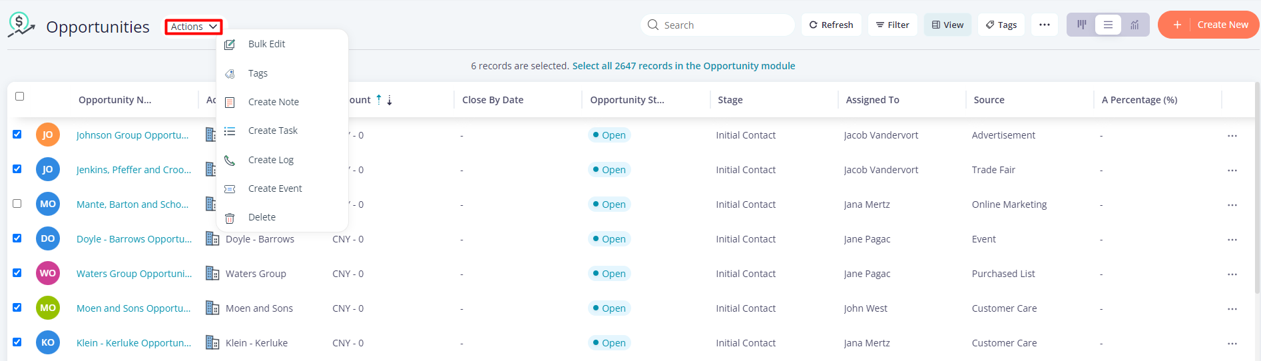
Task: Click Select all 2647 records link
Action: pyautogui.click(x=683, y=66)
